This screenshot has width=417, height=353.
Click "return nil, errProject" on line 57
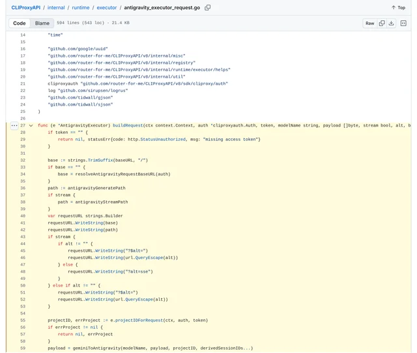[x=85, y=334]
